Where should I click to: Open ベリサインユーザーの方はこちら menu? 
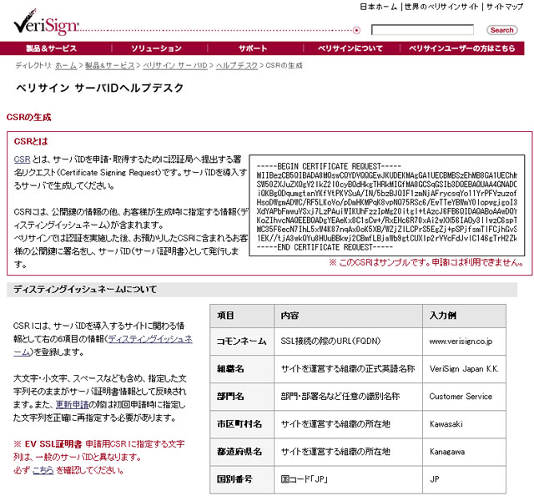click(461, 48)
